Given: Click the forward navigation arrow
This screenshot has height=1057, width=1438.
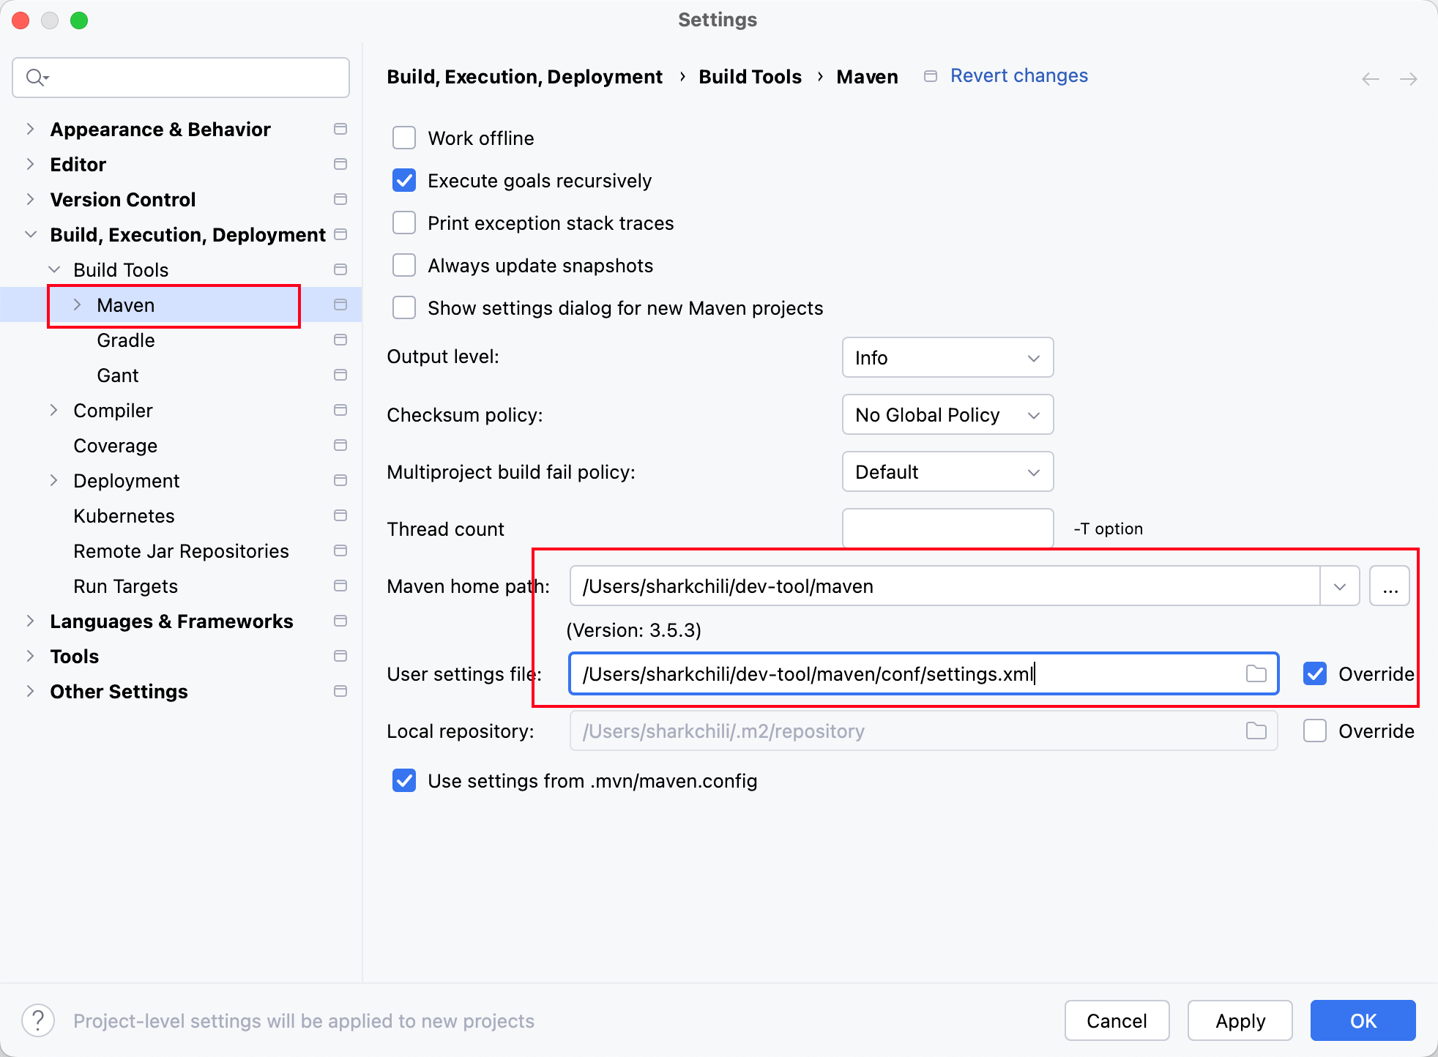Looking at the screenshot, I should pyautogui.click(x=1408, y=79).
